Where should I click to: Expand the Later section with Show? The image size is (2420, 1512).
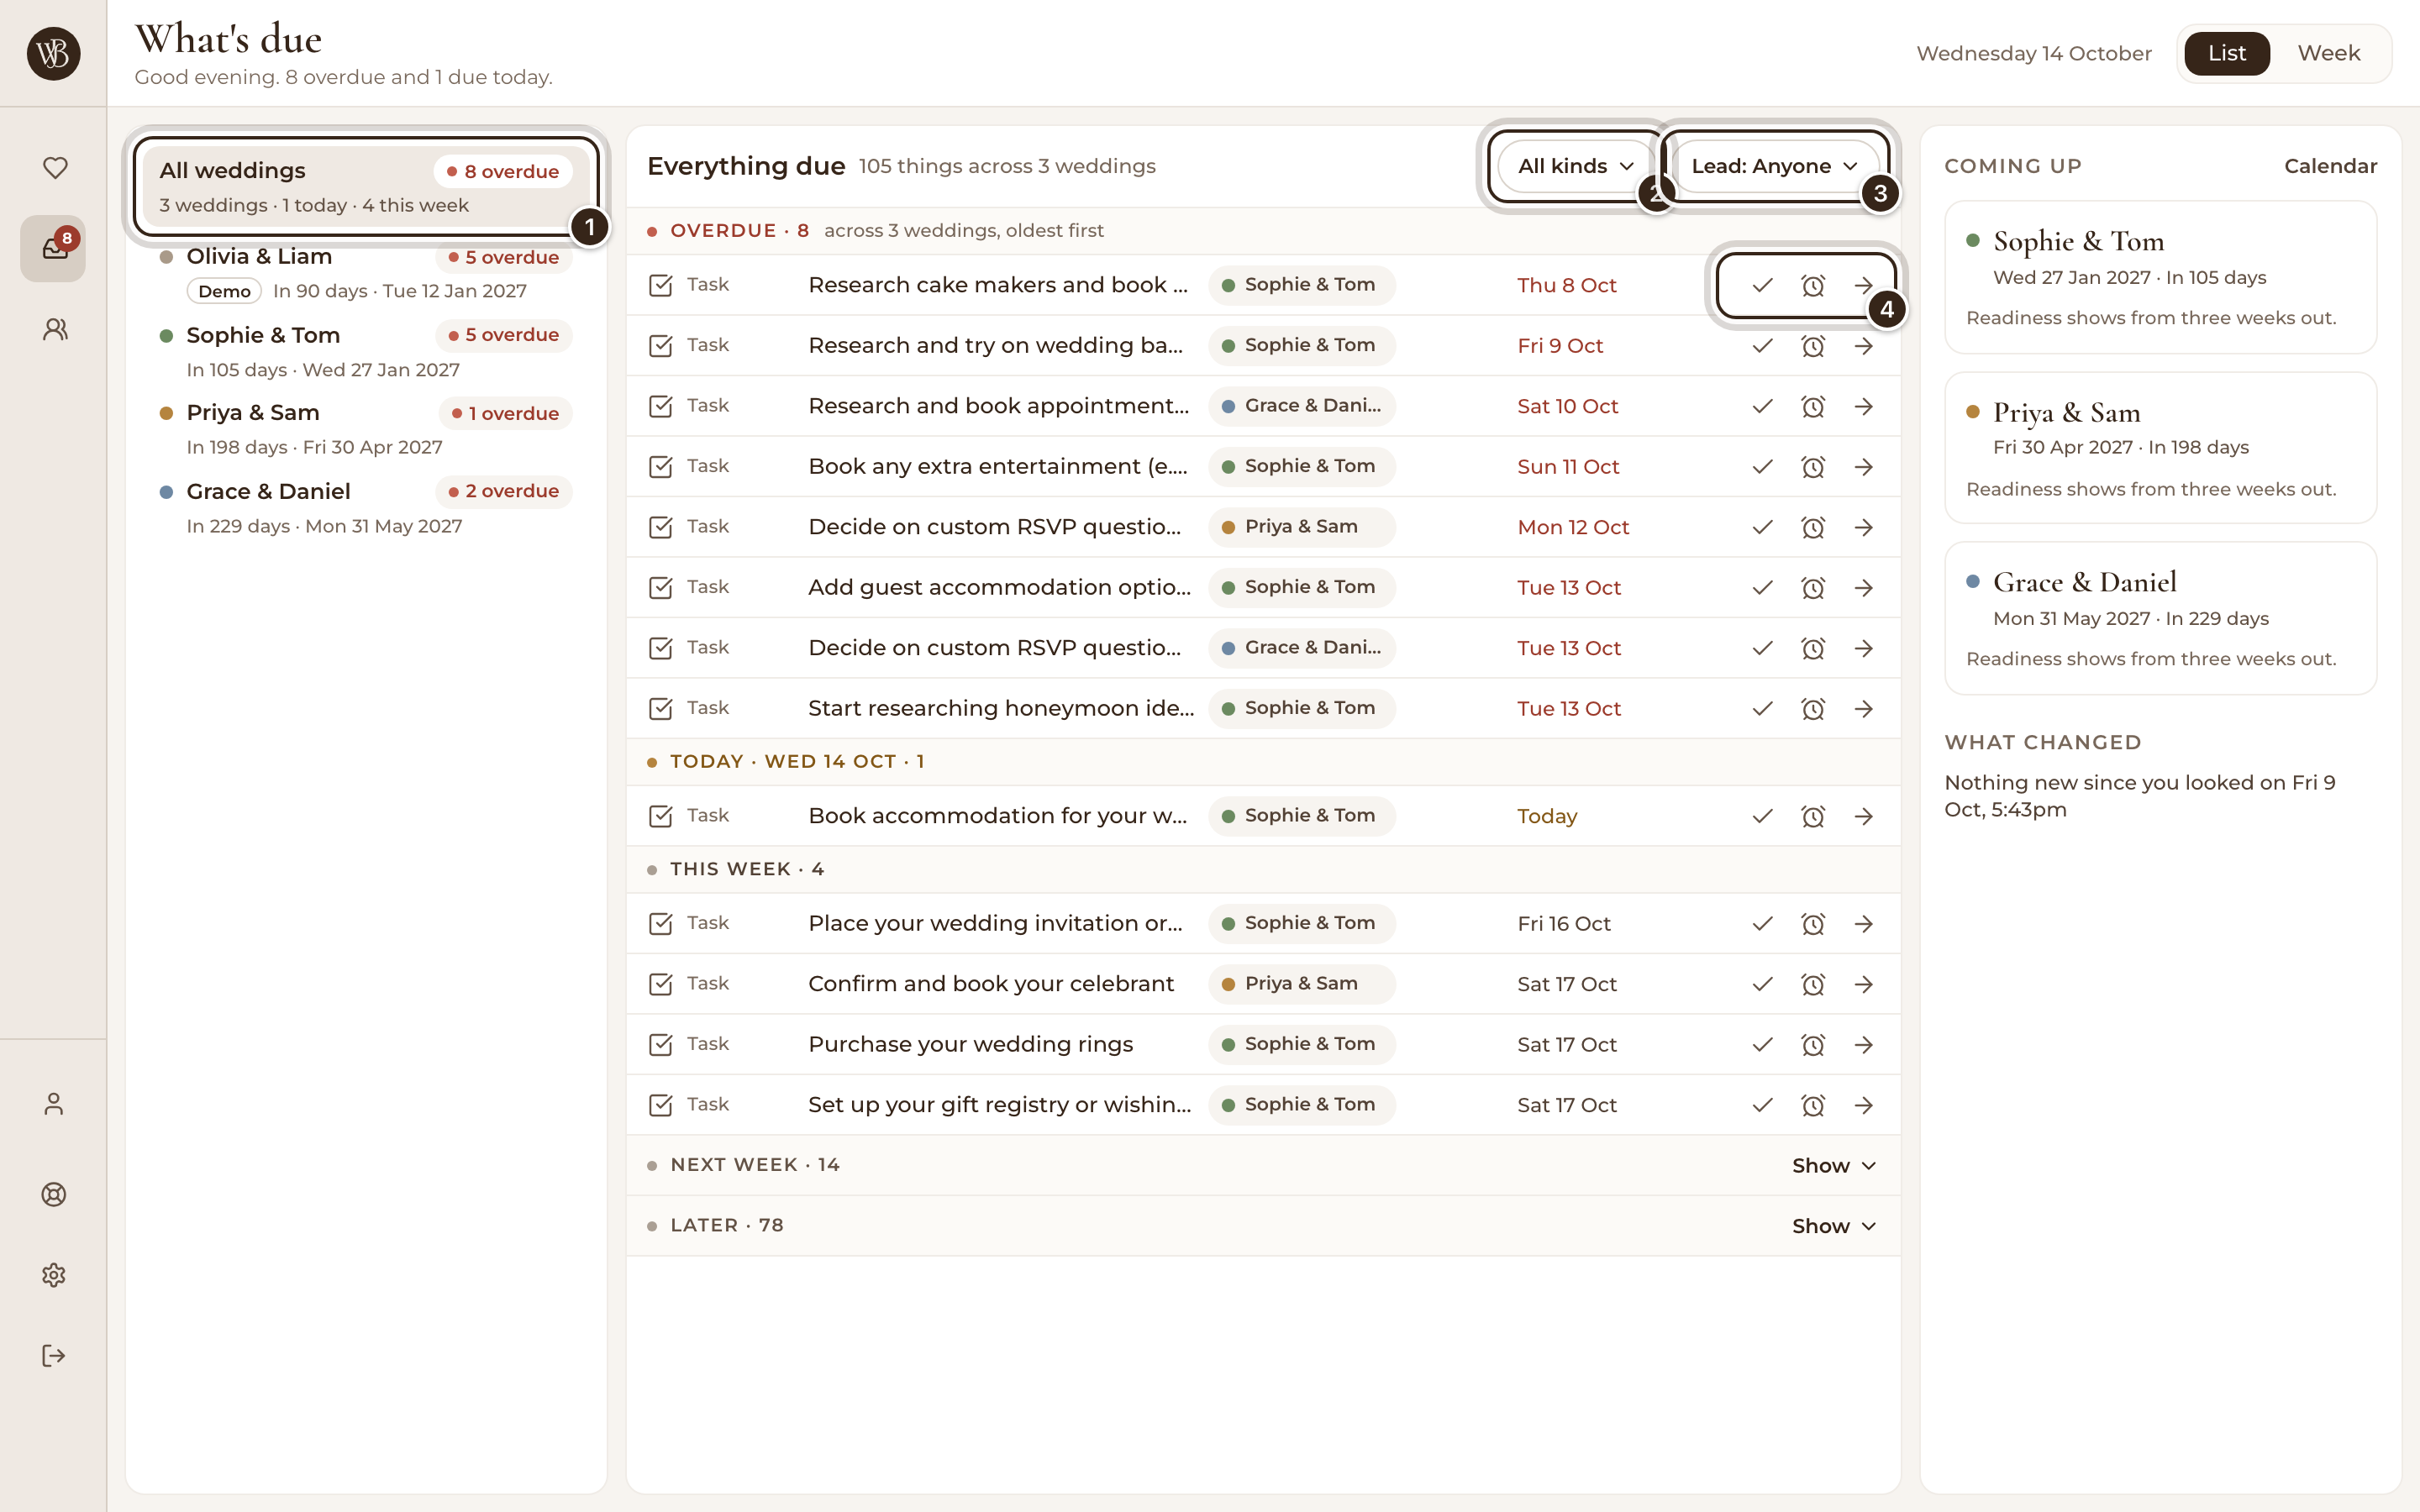(x=1833, y=1226)
